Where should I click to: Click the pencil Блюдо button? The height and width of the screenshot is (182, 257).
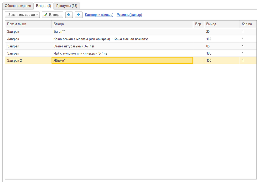52,15
